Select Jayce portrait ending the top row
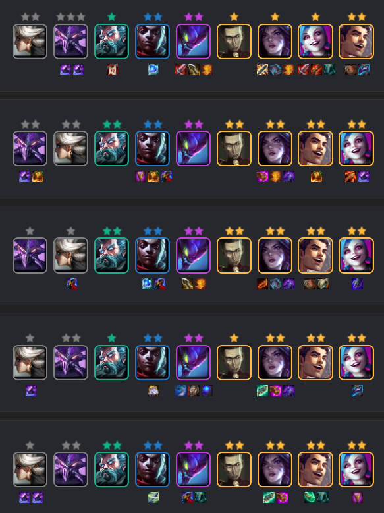 [356, 42]
